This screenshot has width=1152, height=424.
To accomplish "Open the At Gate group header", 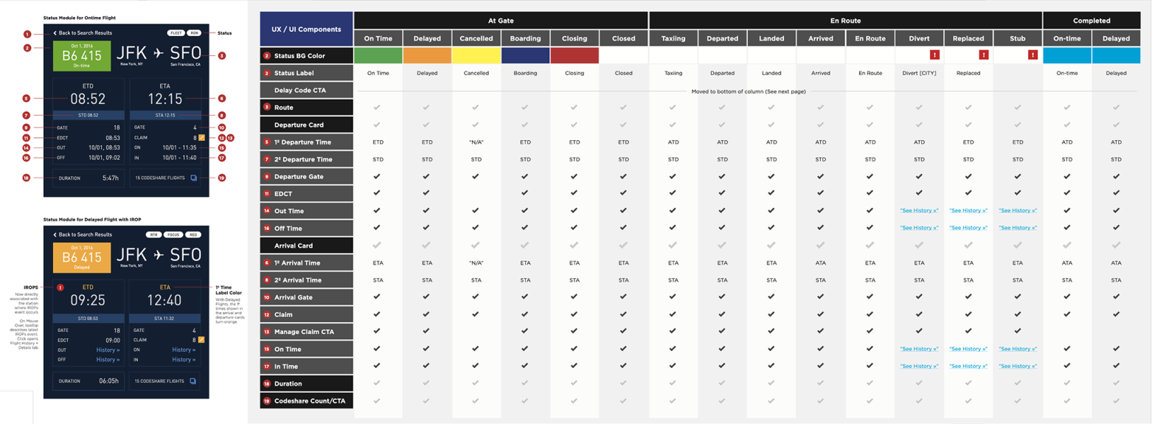I will coord(501,21).
